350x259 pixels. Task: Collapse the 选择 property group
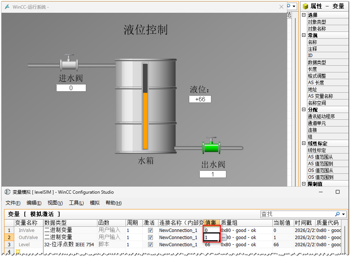pyautogui.click(x=304, y=15)
